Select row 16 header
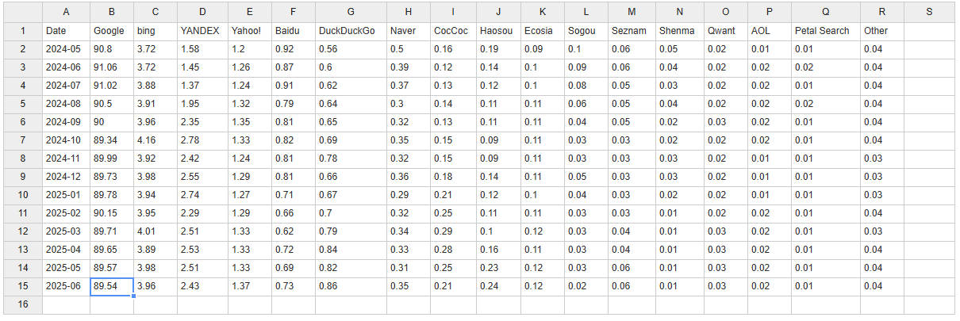 tap(23, 304)
